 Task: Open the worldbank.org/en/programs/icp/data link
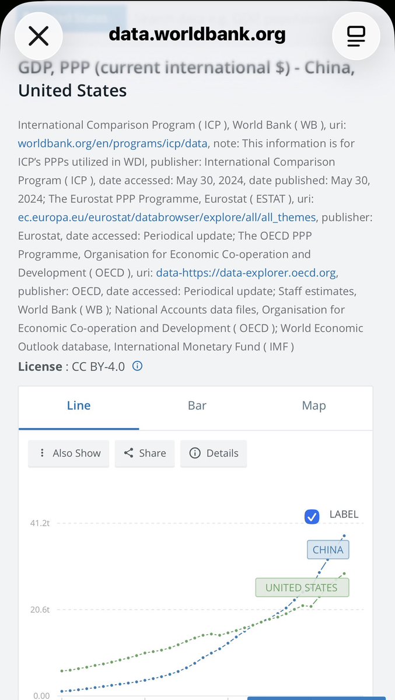click(x=113, y=143)
